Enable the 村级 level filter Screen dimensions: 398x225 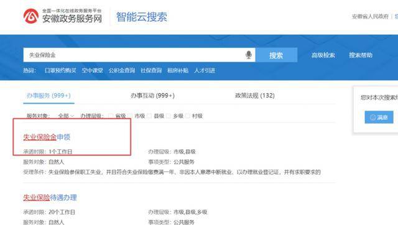pos(188,116)
